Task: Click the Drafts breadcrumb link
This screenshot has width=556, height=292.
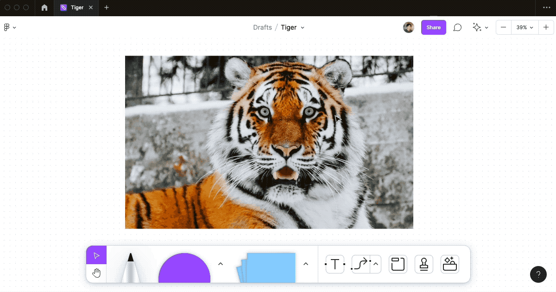Action: [262, 27]
